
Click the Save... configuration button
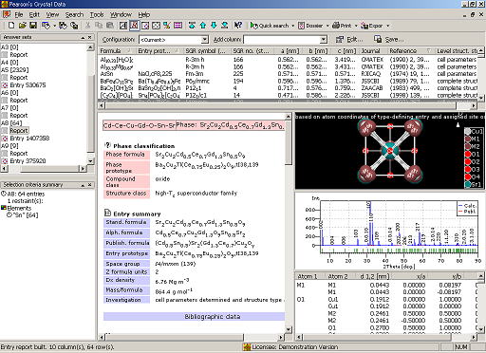(388, 39)
